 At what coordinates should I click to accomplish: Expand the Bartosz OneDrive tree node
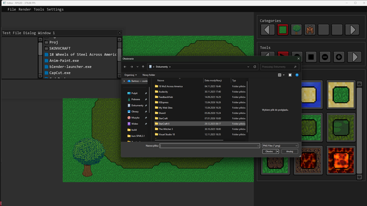click(124, 81)
